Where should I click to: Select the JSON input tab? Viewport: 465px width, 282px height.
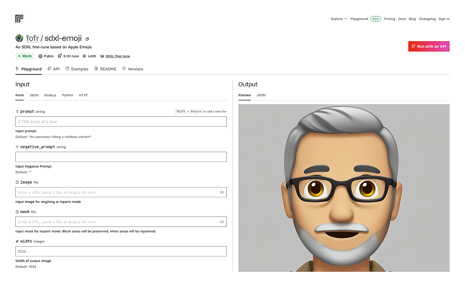click(x=34, y=95)
